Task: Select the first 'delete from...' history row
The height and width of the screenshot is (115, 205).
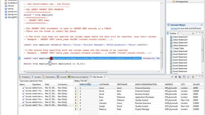Action: [x=46, y=88]
